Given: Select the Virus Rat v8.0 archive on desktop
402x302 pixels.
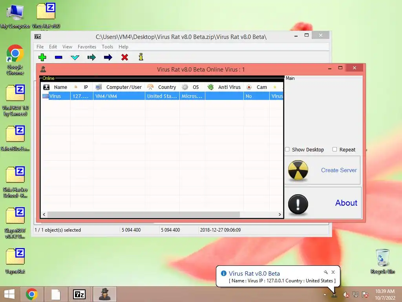Looking at the screenshot, I should pos(46,16).
